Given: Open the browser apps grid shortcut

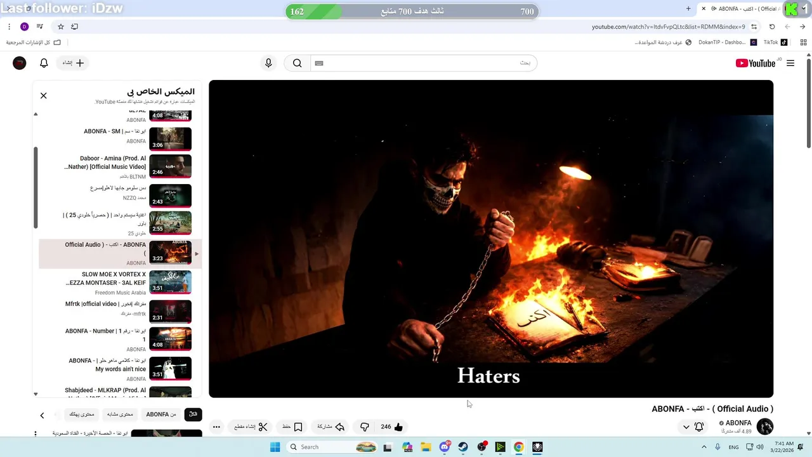Looking at the screenshot, I should [803, 43].
